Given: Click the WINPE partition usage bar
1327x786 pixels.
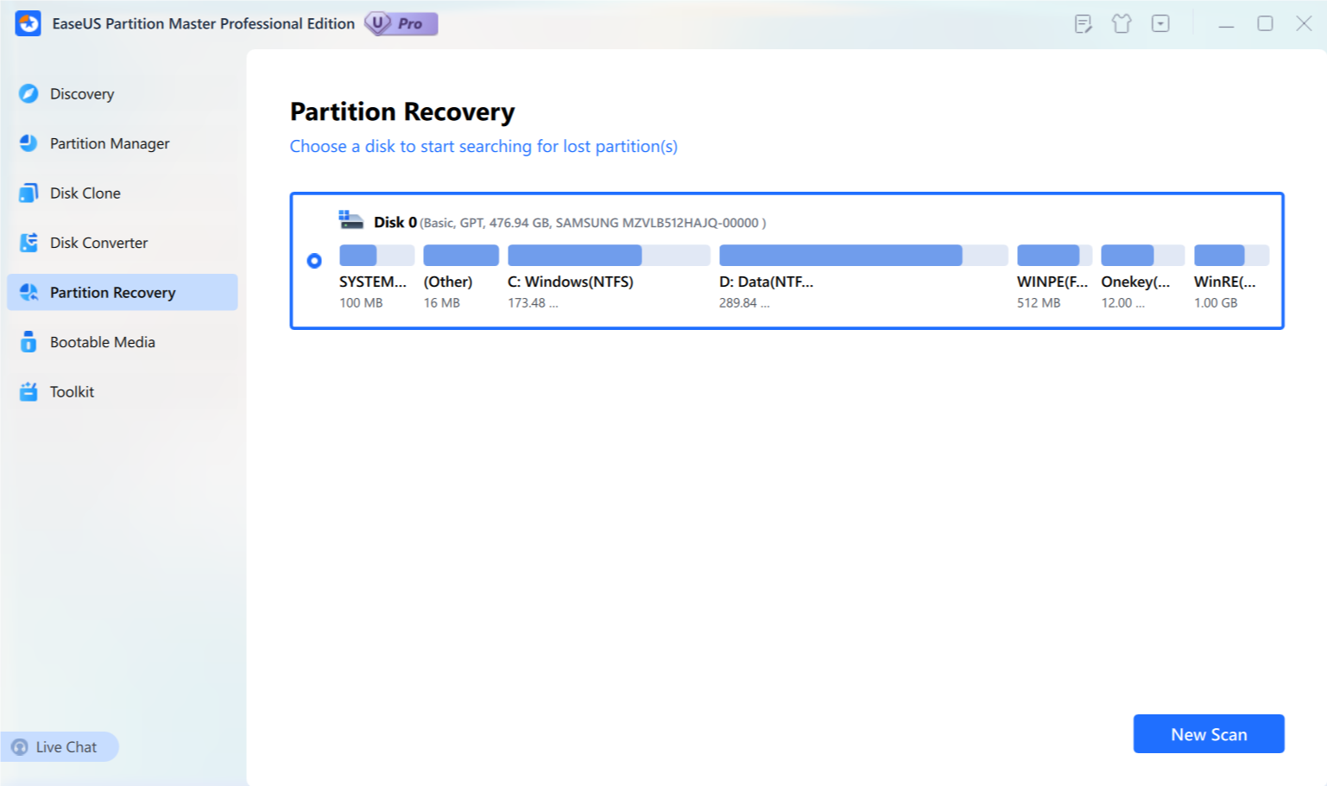Looking at the screenshot, I should click(1054, 255).
